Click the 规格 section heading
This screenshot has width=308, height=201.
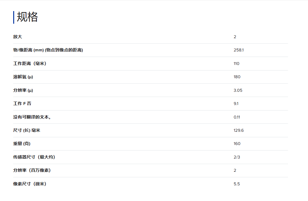[27, 17]
